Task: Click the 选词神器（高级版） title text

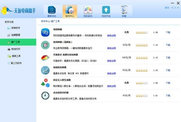Action: point(62,42)
